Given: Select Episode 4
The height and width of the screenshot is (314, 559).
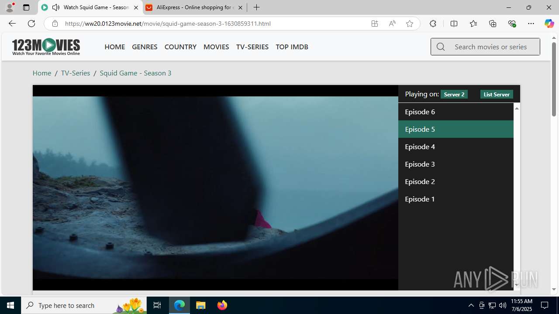Looking at the screenshot, I should click(456, 147).
